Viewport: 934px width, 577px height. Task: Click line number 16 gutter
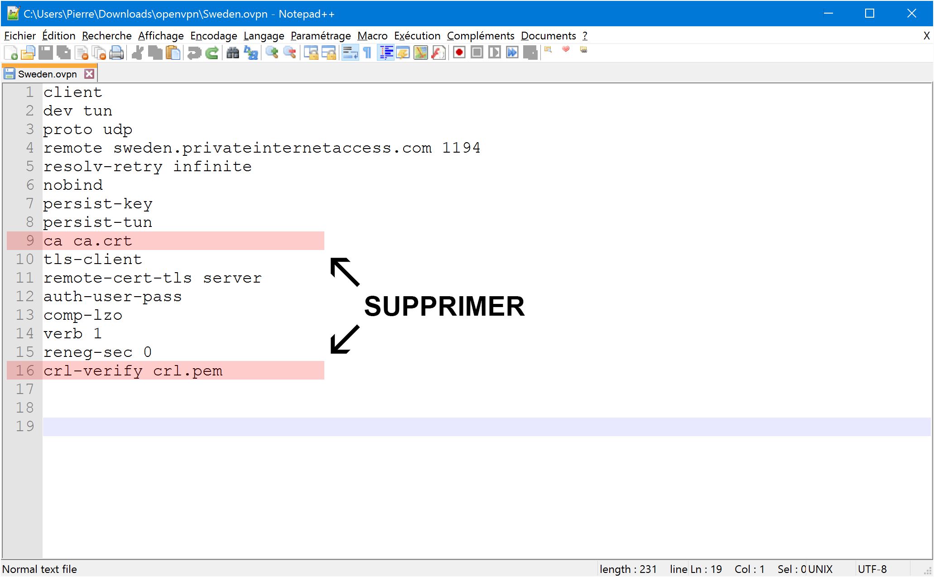click(27, 370)
